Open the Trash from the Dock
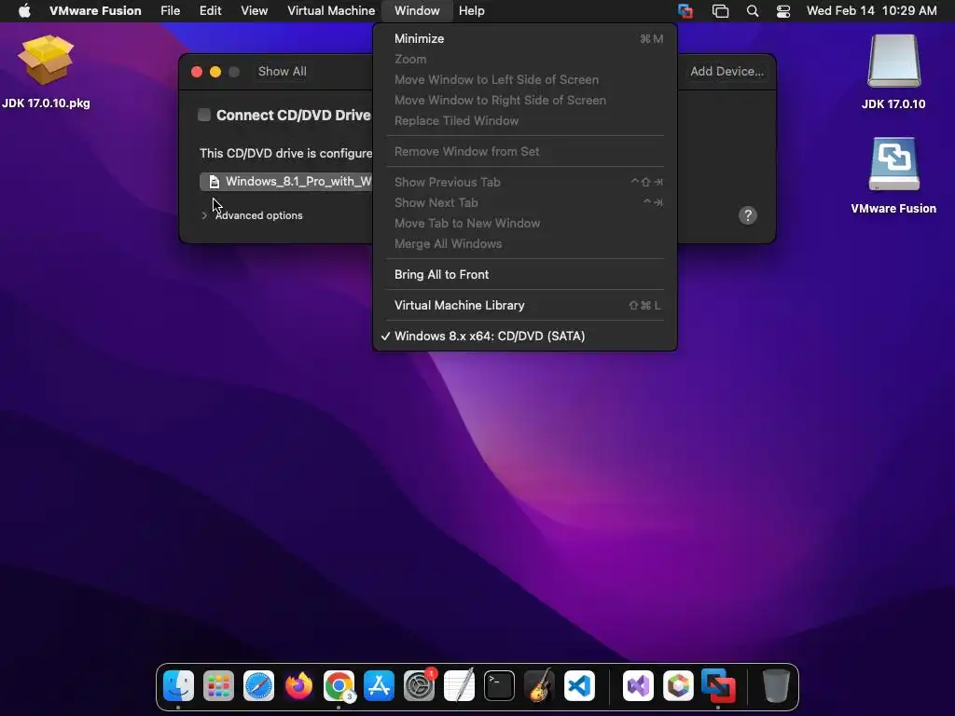 pyautogui.click(x=776, y=685)
